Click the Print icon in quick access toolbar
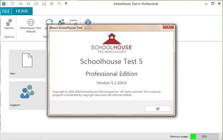Viewport: 223px width, 140px height. (52, 4)
